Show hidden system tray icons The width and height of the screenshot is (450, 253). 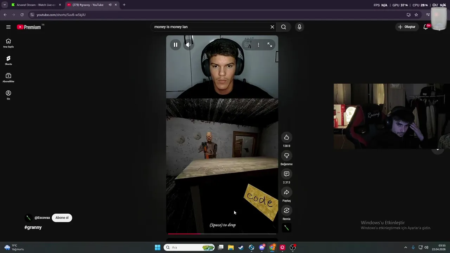[405, 247]
